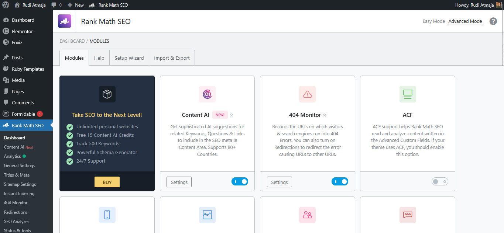Click the Formidable icon in sidebar
The image size is (504, 233).
click(6, 114)
